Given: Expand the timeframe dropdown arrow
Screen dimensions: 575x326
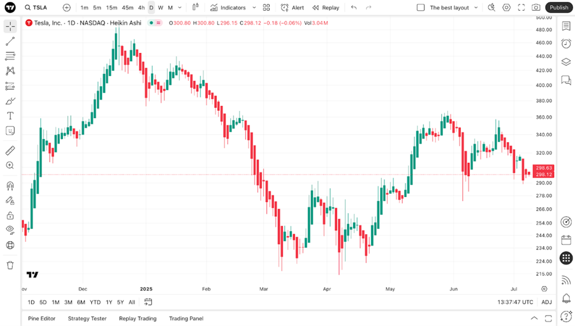Looking at the screenshot, I should [x=180, y=8].
